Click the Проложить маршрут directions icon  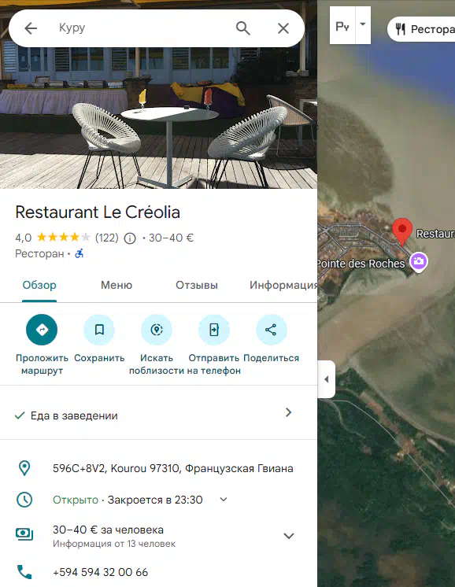42,330
